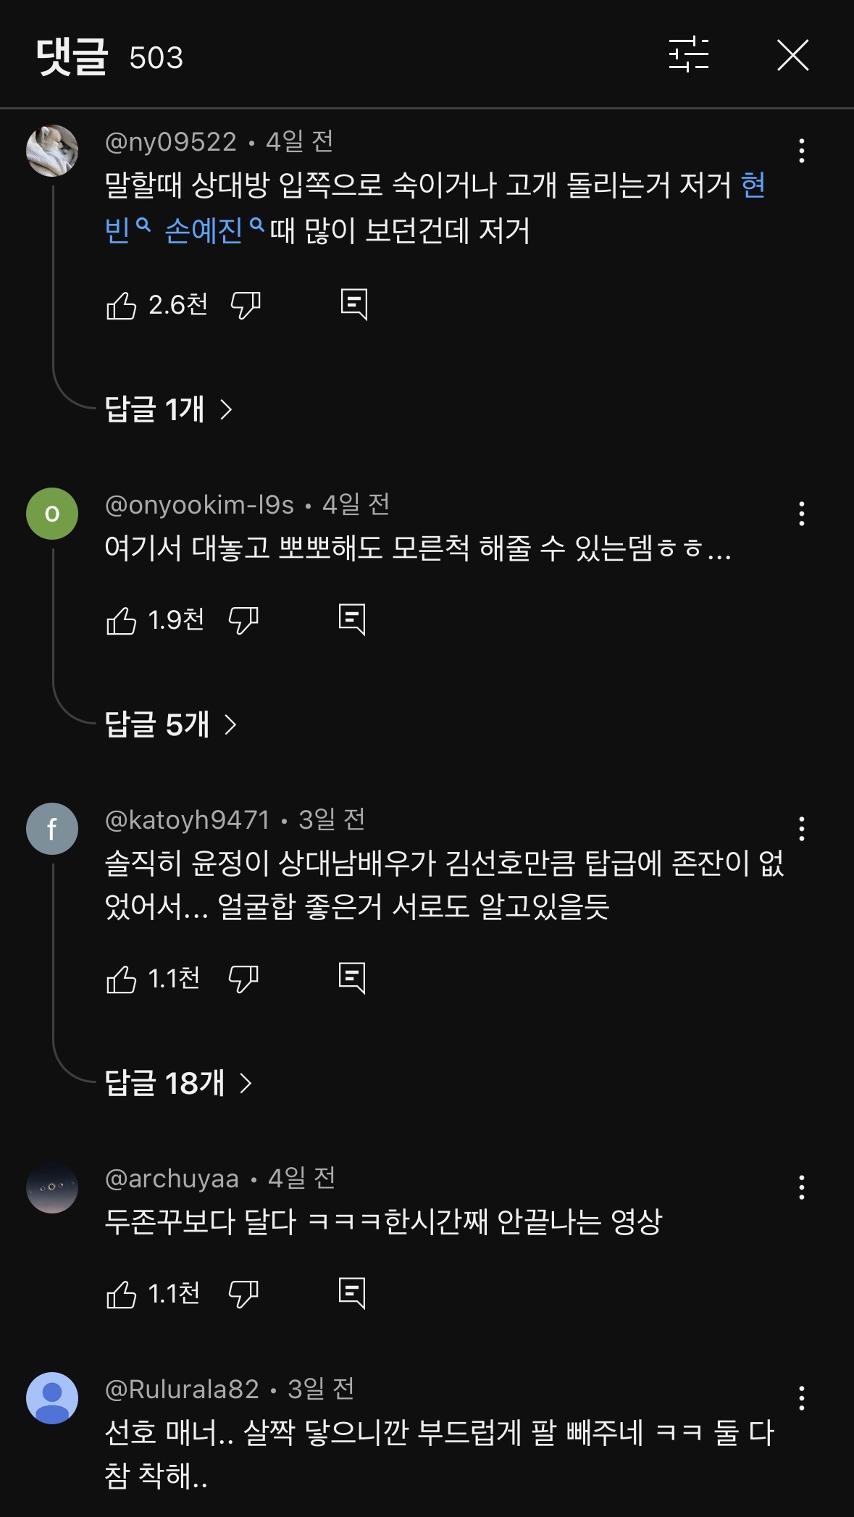
Task: Dislike the @katoyh9471 comment
Action: 243,979
